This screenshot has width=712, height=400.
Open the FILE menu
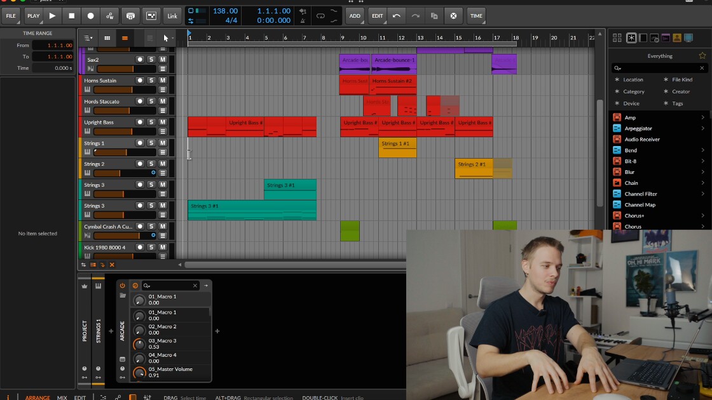pos(11,16)
